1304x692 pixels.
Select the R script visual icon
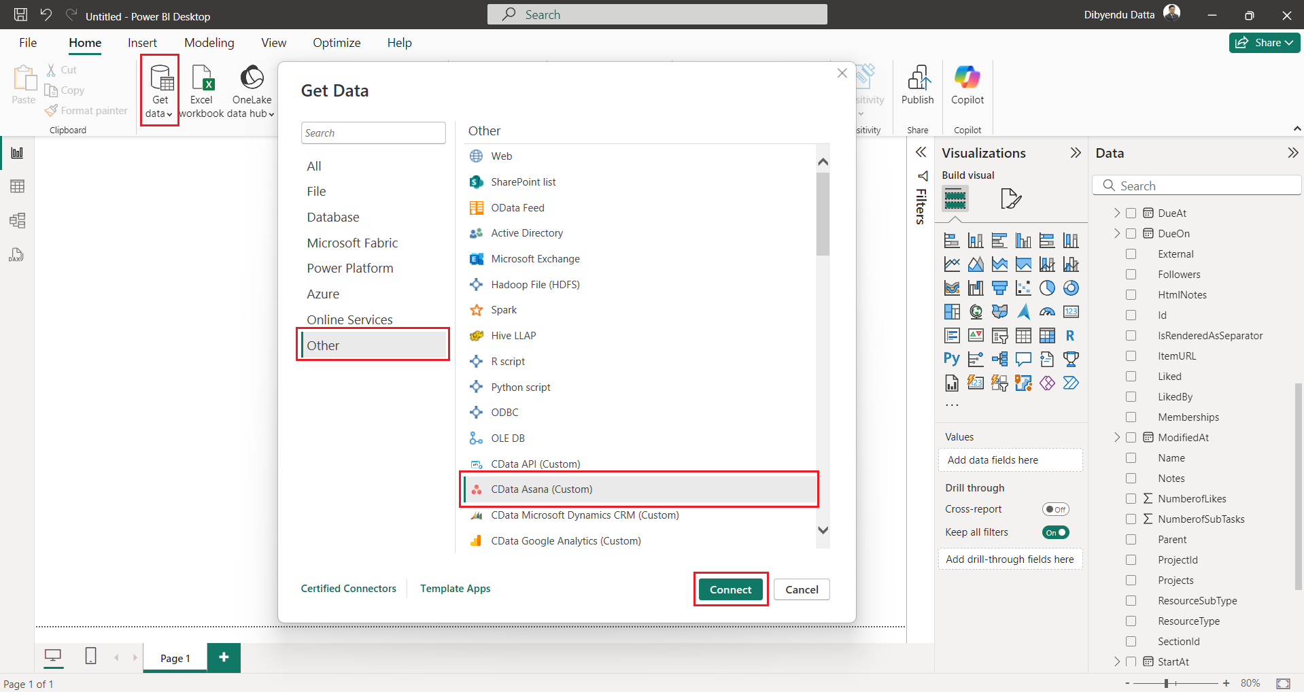coord(1070,336)
